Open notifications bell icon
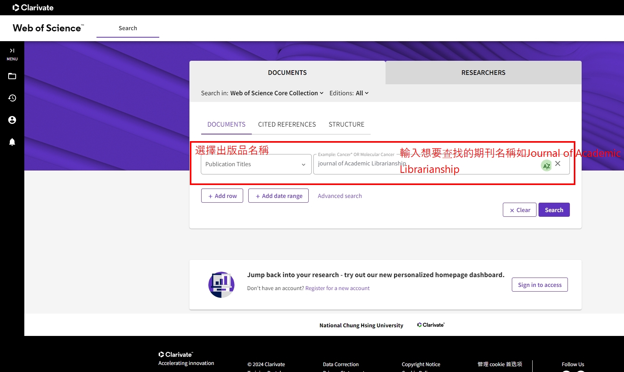Image resolution: width=624 pixels, height=372 pixels. click(x=12, y=142)
